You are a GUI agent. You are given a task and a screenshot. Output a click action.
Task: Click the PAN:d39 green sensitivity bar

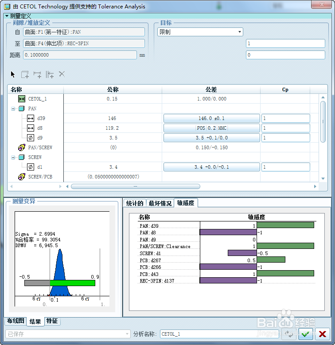pyautogui.click(x=285, y=225)
